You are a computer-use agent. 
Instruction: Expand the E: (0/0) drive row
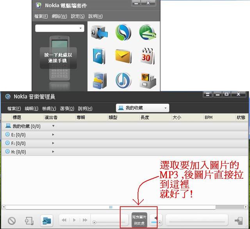pos(53,135)
